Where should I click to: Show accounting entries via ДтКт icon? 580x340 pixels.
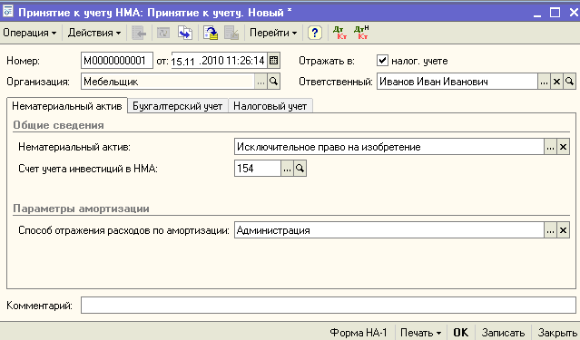pos(340,33)
